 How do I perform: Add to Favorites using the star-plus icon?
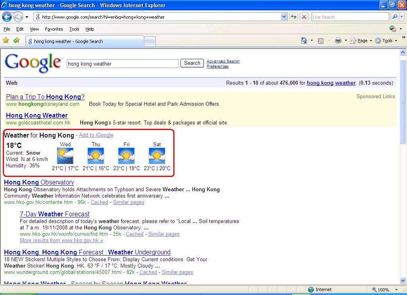click(x=17, y=40)
